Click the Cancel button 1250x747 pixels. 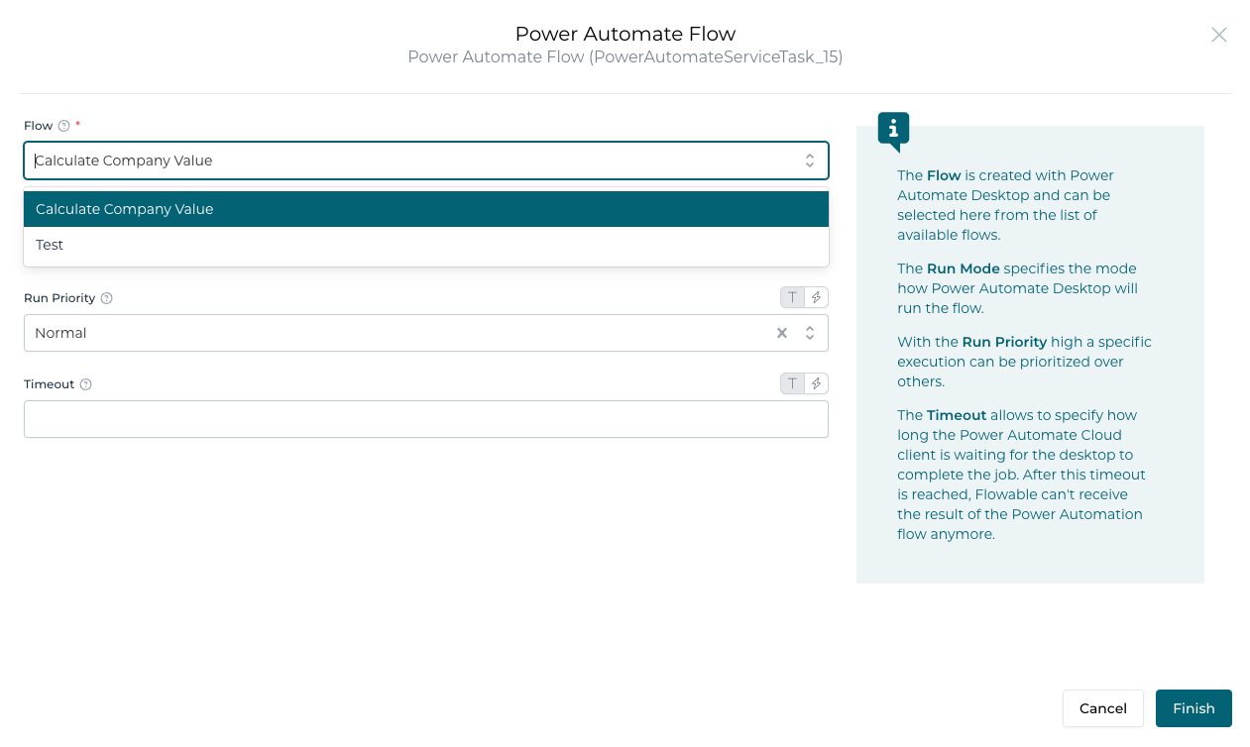click(x=1102, y=708)
